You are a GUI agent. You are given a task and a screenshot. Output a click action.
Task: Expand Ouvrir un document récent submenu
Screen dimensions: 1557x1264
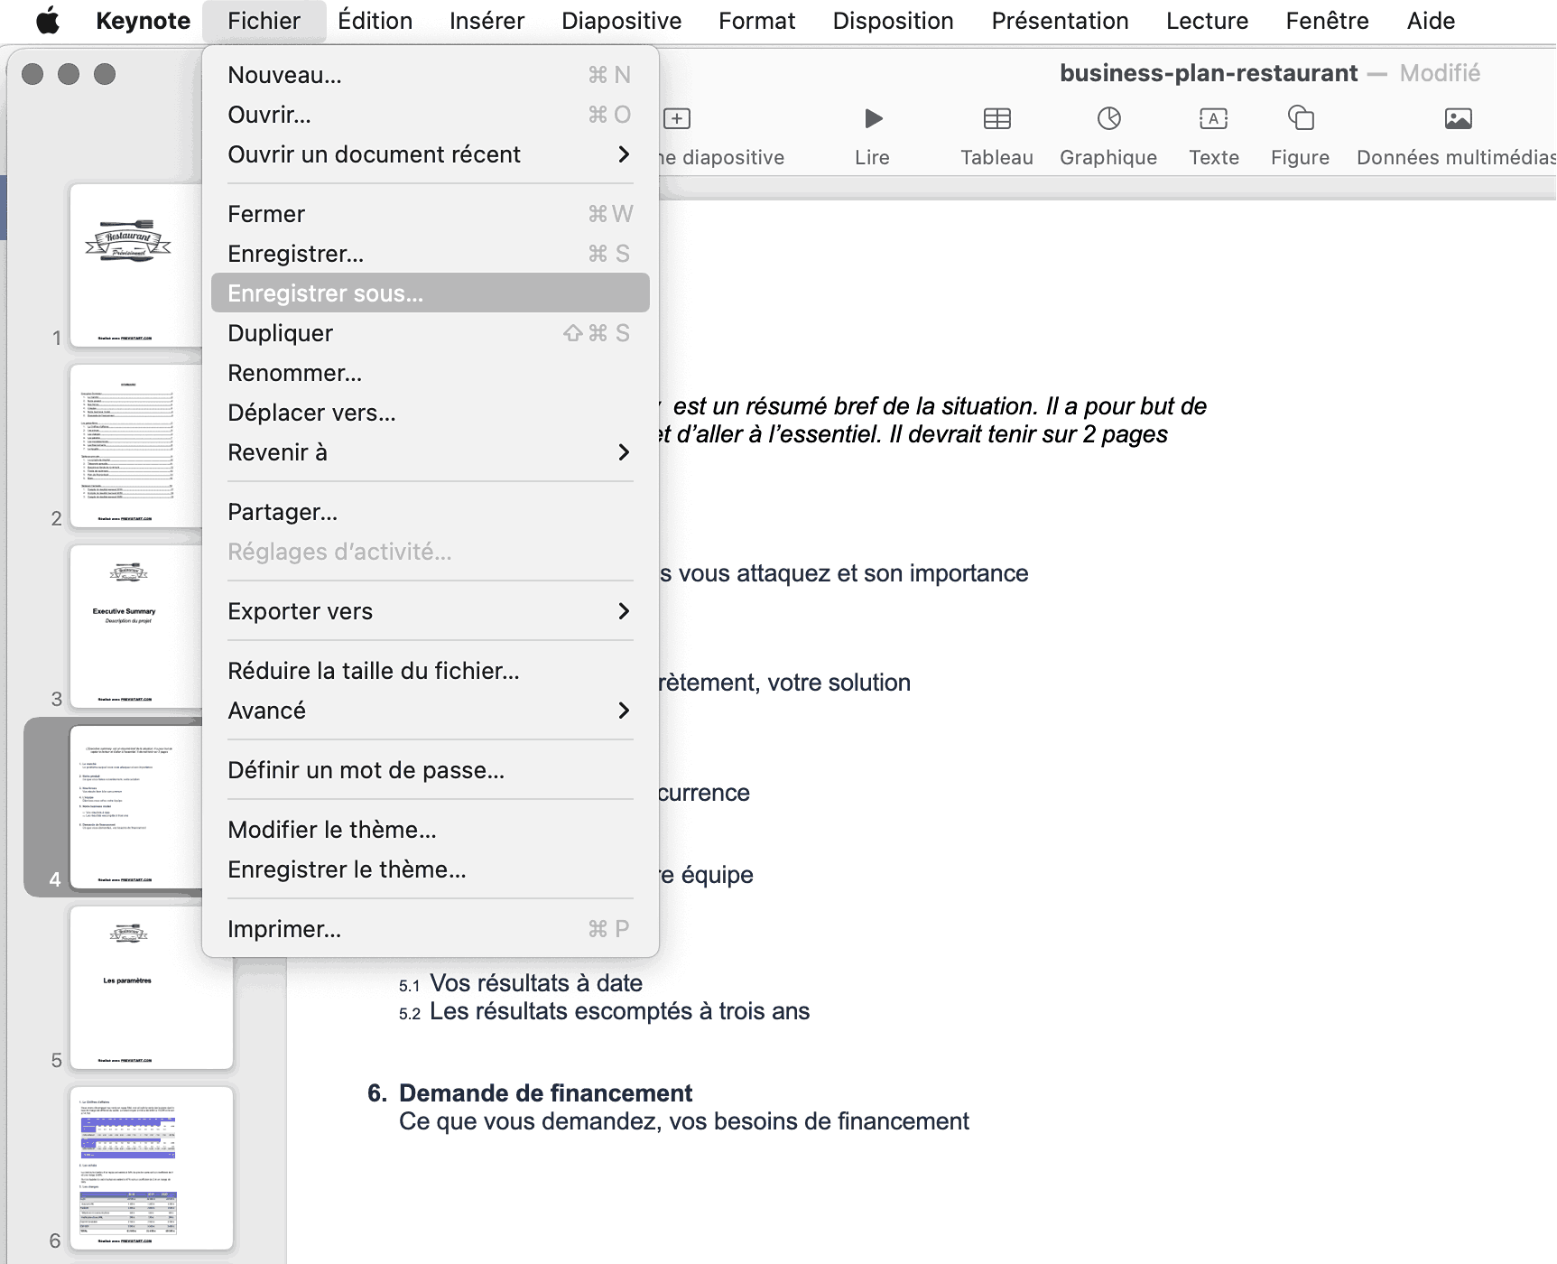(430, 154)
